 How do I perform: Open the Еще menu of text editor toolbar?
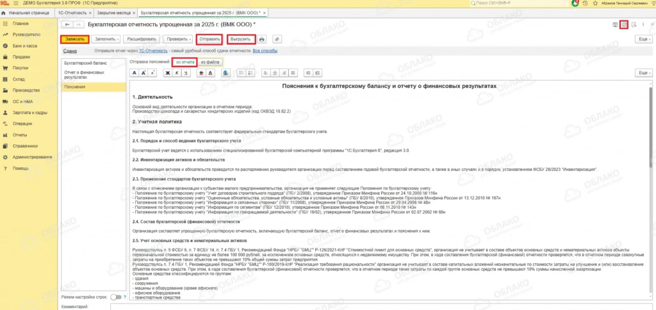643,72
